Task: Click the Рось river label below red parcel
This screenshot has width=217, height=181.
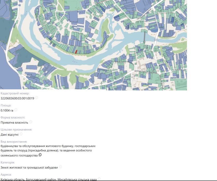Action: coord(75,62)
